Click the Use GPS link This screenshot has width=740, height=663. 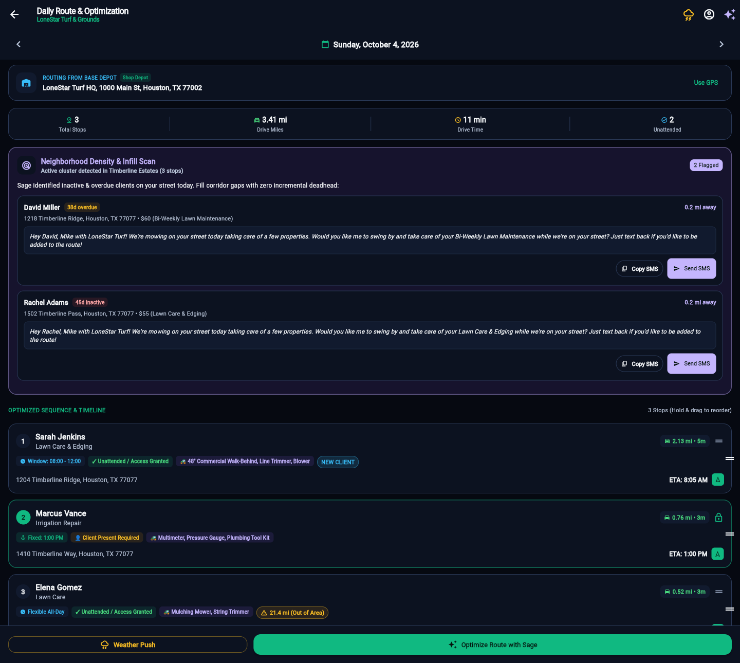click(706, 83)
